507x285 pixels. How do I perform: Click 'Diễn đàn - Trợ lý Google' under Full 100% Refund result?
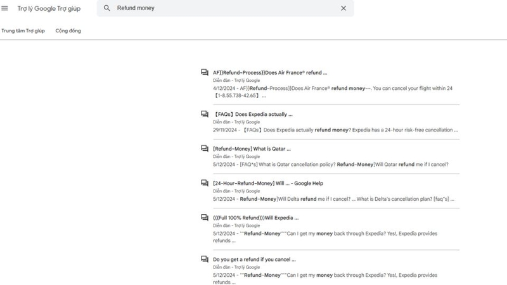coord(236,225)
